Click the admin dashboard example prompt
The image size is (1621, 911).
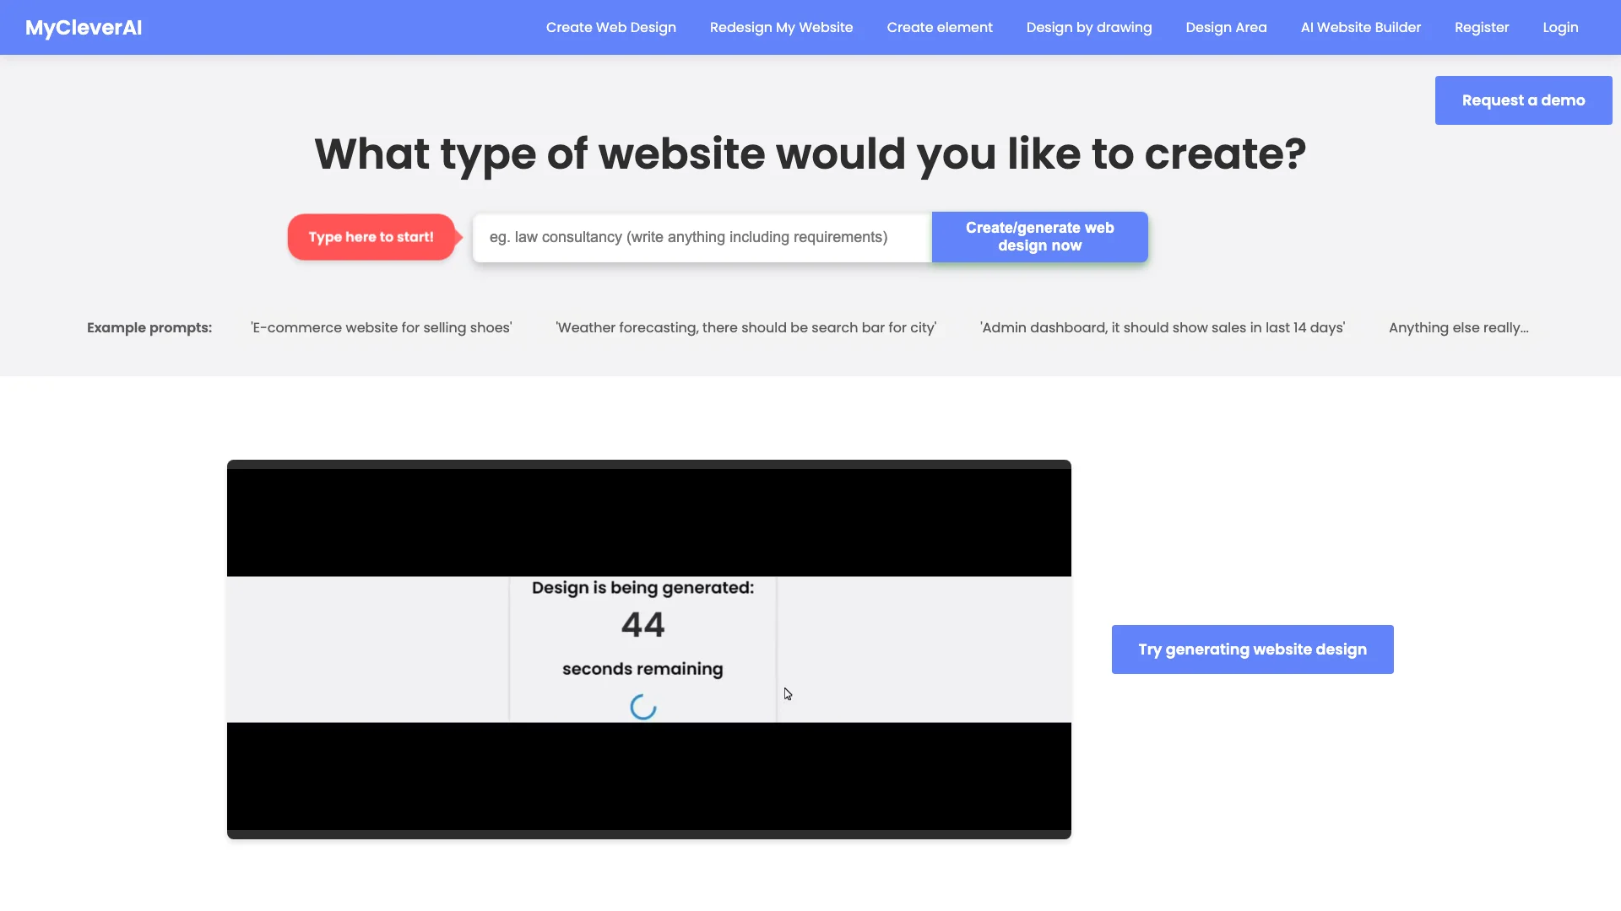click(x=1161, y=327)
